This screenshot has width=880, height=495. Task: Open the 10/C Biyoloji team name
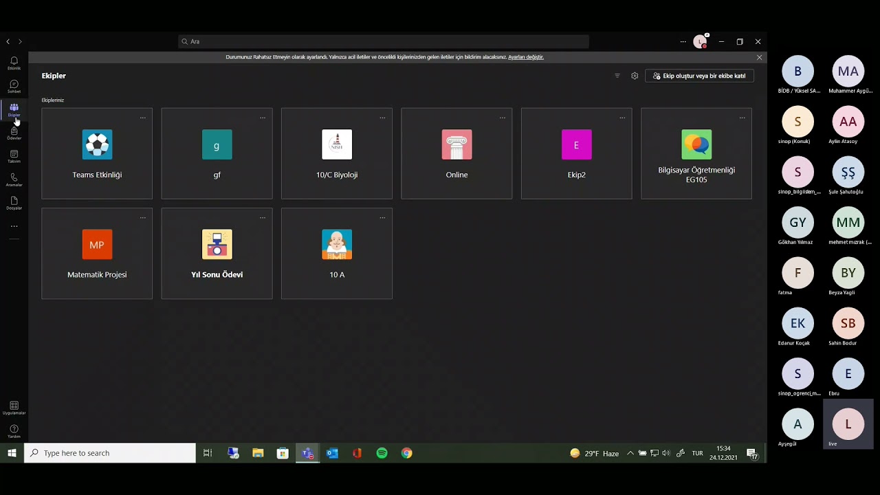337,175
